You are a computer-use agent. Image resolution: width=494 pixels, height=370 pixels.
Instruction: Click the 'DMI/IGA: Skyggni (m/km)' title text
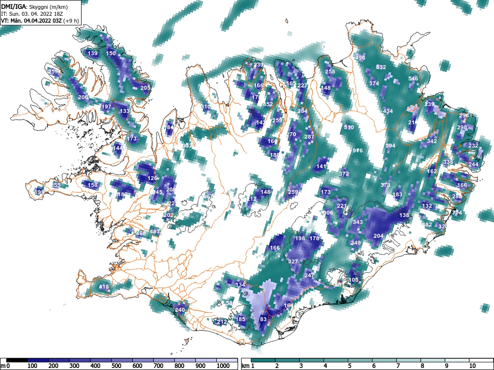pyautogui.click(x=35, y=7)
